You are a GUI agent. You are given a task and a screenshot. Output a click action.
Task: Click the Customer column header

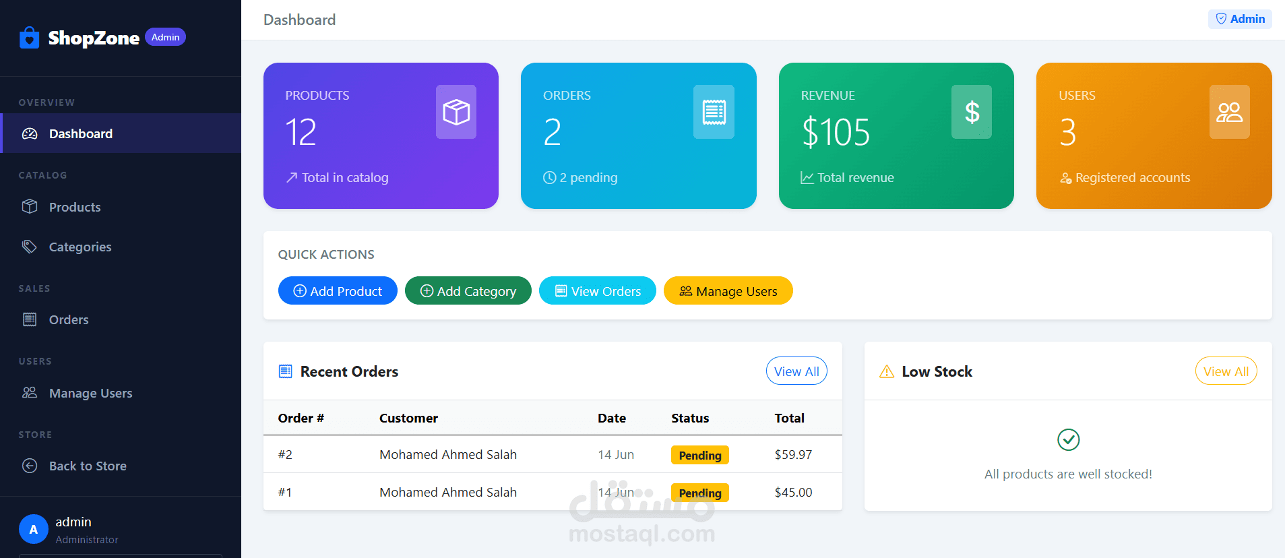[408, 418]
